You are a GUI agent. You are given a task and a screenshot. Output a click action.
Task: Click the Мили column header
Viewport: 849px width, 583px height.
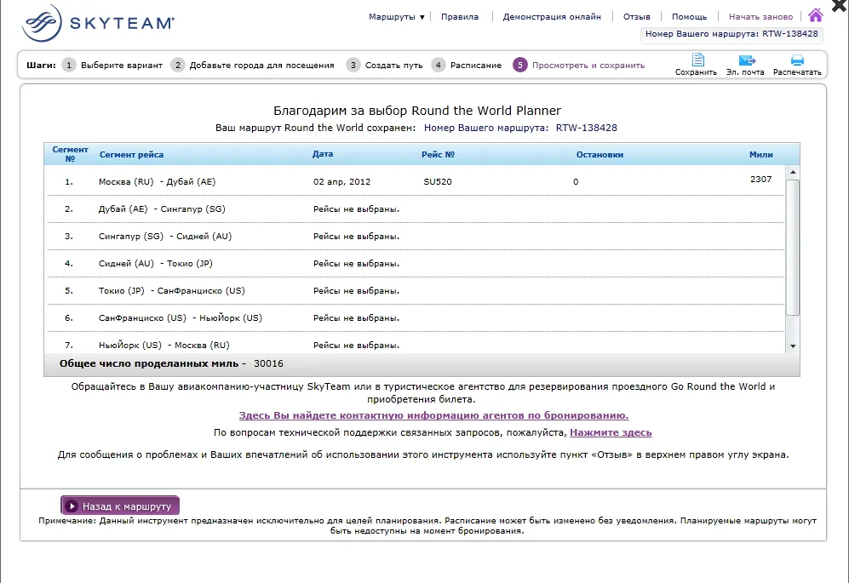point(760,155)
